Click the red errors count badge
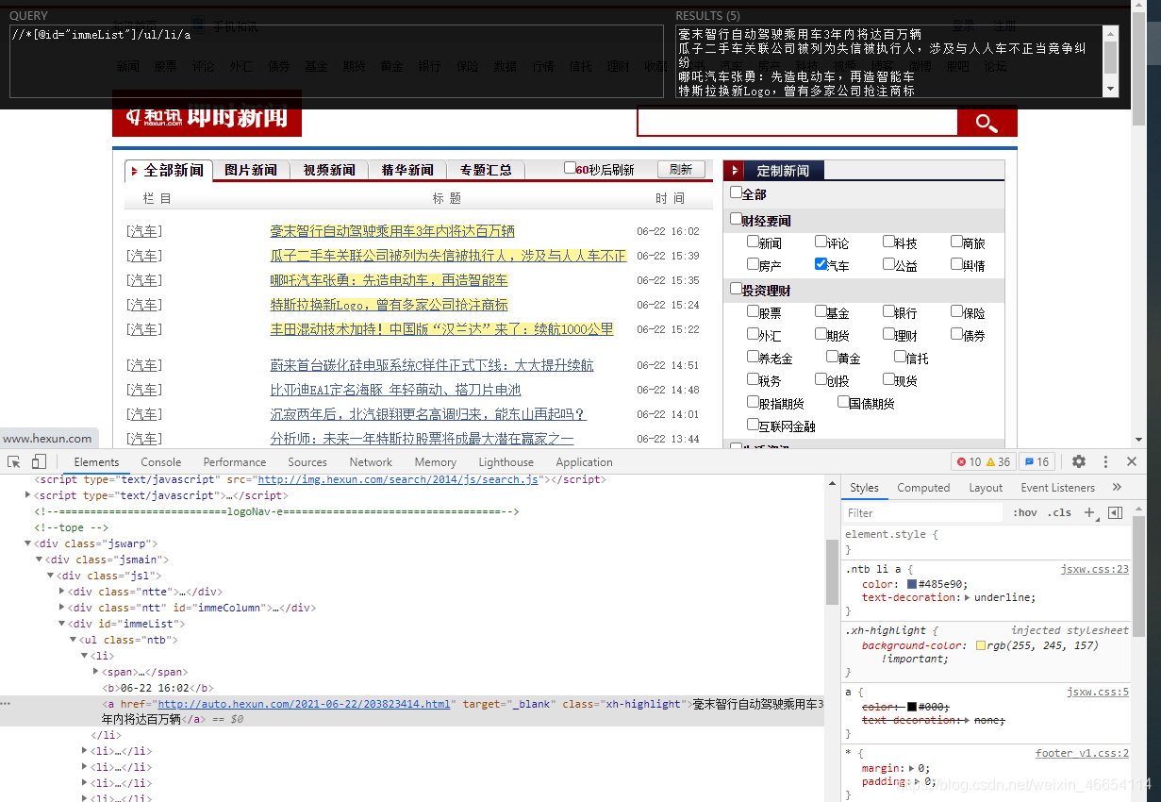1161x802 pixels. pyautogui.click(x=969, y=461)
